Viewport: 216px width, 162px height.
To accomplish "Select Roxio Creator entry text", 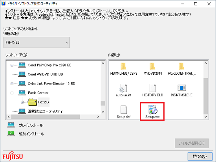I will coord(38,93).
